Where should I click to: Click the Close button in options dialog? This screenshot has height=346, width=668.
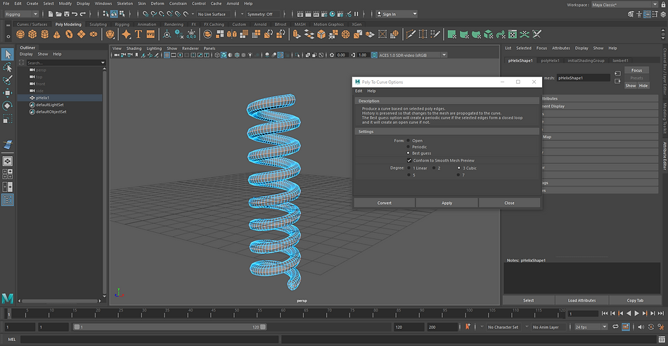pyautogui.click(x=510, y=203)
